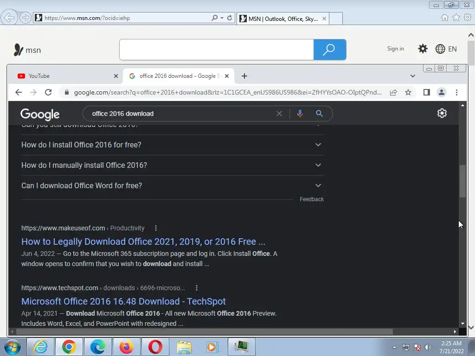
Task: Click the taskbar clock 2:25 AM
Action: click(451, 343)
